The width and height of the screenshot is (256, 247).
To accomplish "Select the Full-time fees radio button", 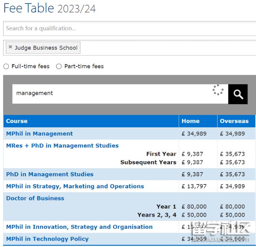I will [6, 66].
